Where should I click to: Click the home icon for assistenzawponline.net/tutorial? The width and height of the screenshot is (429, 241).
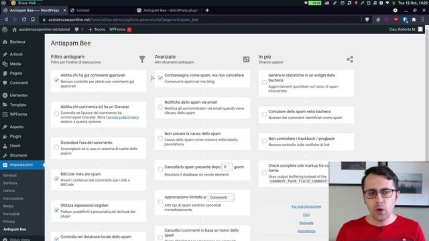click(15, 29)
